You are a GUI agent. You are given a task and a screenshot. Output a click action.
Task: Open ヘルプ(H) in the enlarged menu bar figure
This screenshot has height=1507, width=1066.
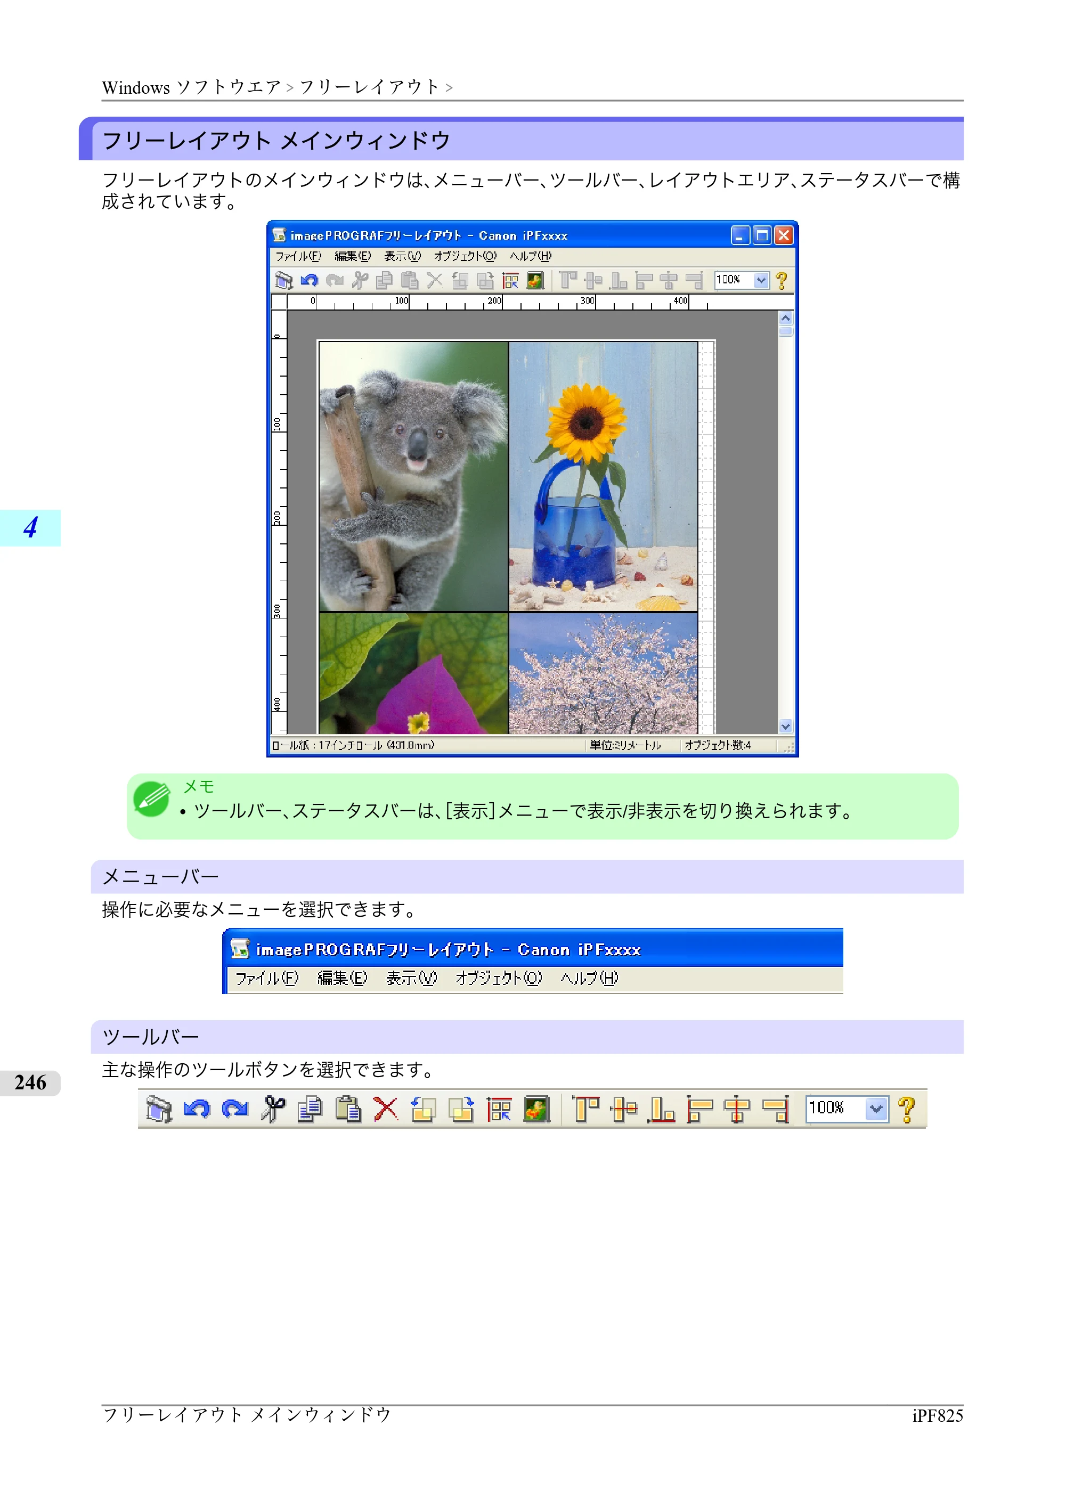[x=589, y=978]
